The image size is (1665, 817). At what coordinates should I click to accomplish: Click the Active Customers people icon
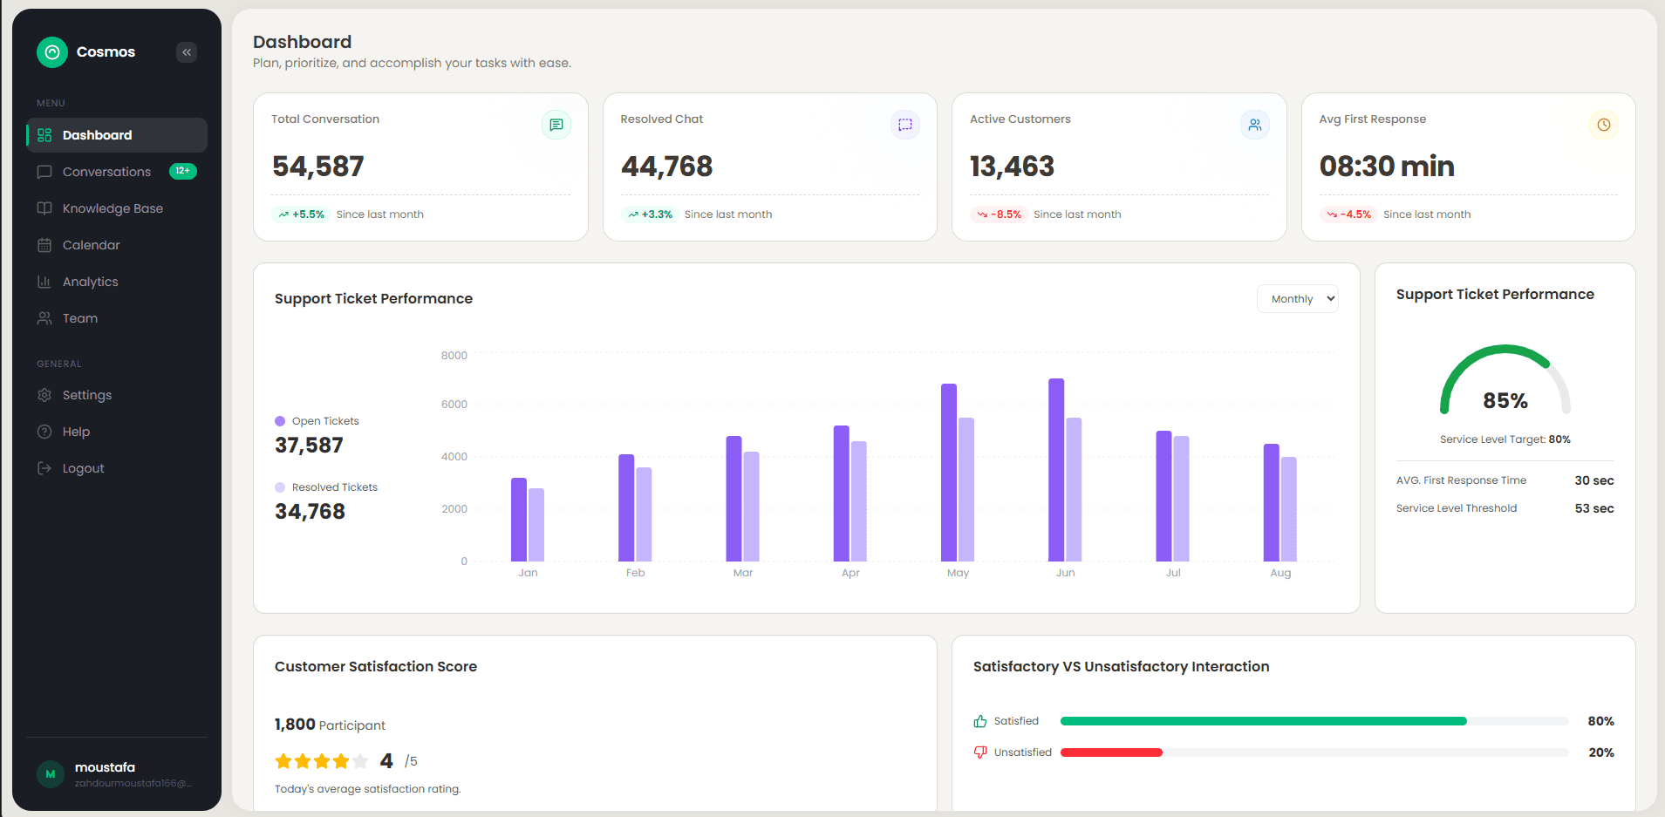click(x=1254, y=125)
